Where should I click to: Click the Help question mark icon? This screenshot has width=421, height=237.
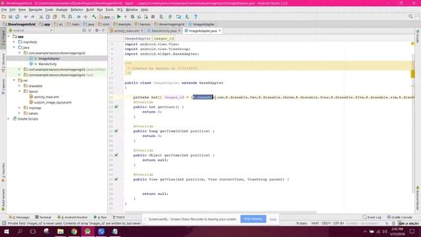coord(196,16)
